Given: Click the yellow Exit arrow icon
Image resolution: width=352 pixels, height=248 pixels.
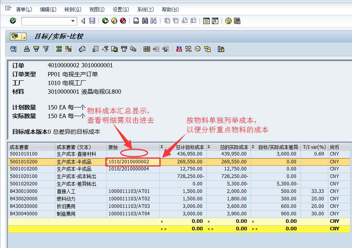Looking at the screenshot, I should click(x=114, y=21).
